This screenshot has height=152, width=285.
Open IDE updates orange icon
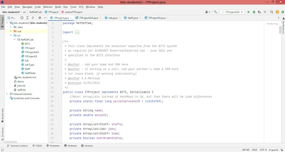tap(277, 12)
